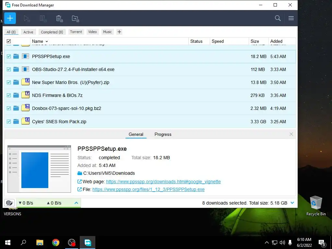The height and width of the screenshot is (249, 332).
Task: Click the zip file icon of New Super Mario Bros
Action: (x=25, y=82)
